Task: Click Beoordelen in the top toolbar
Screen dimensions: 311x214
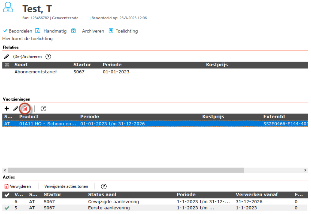Action: 17,31
